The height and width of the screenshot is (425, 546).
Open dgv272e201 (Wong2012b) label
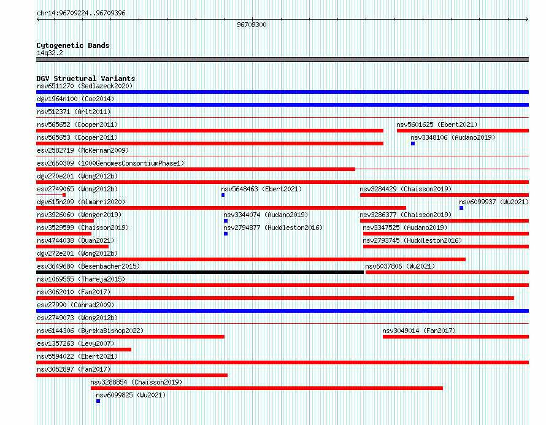pyautogui.click(x=77, y=253)
